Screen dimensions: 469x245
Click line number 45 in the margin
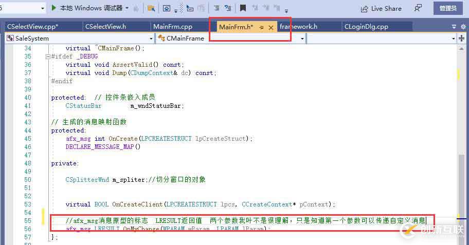(28, 139)
